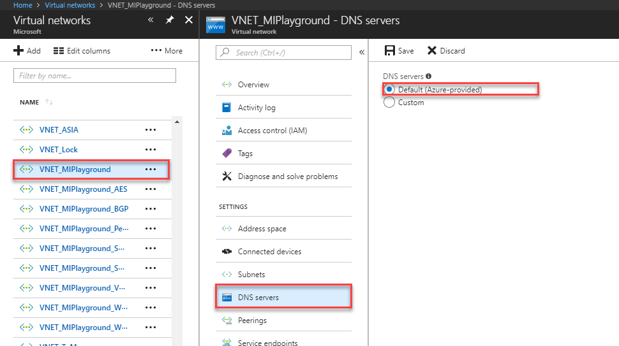Click the Add plus icon
Viewport: 619px width, 346px height.
(x=19, y=51)
